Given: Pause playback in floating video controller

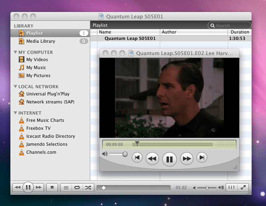Looking at the screenshot, I should coord(169,159).
